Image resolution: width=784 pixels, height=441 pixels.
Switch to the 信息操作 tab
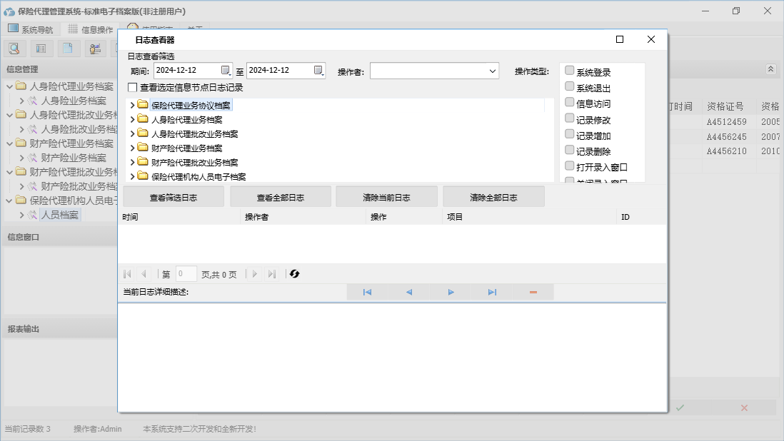[x=91, y=29]
